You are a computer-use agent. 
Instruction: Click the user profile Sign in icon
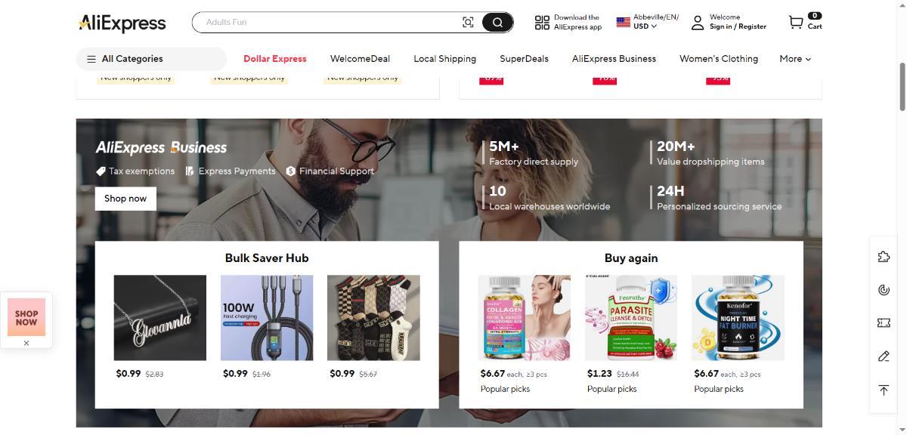coord(698,23)
